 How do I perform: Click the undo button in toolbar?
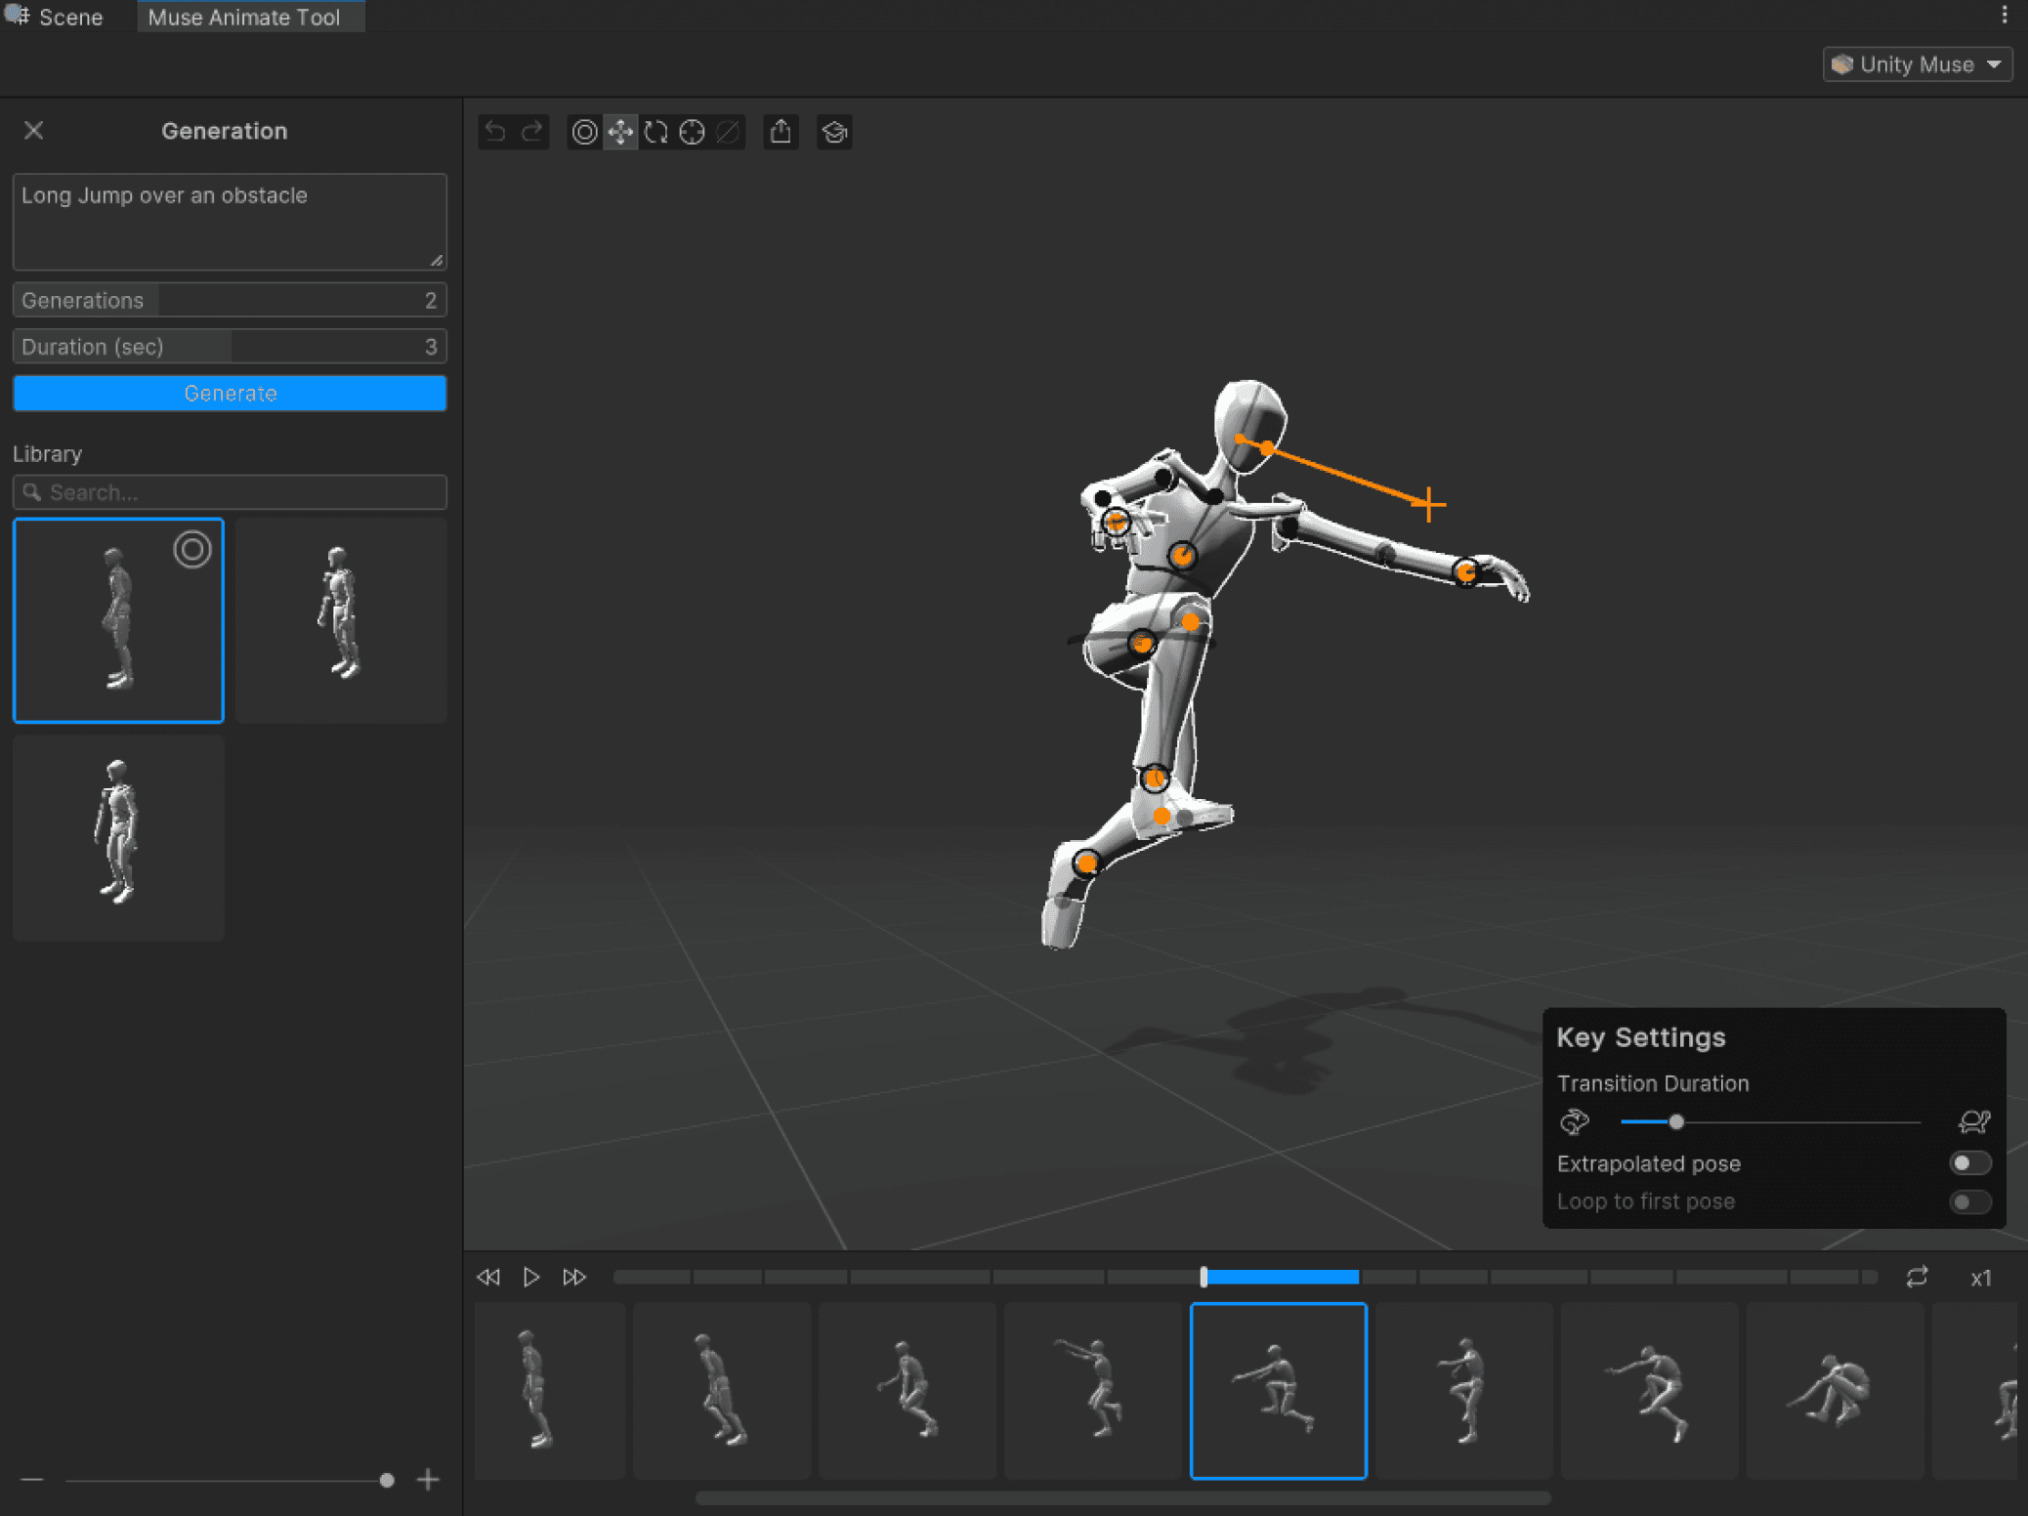click(x=496, y=131)
